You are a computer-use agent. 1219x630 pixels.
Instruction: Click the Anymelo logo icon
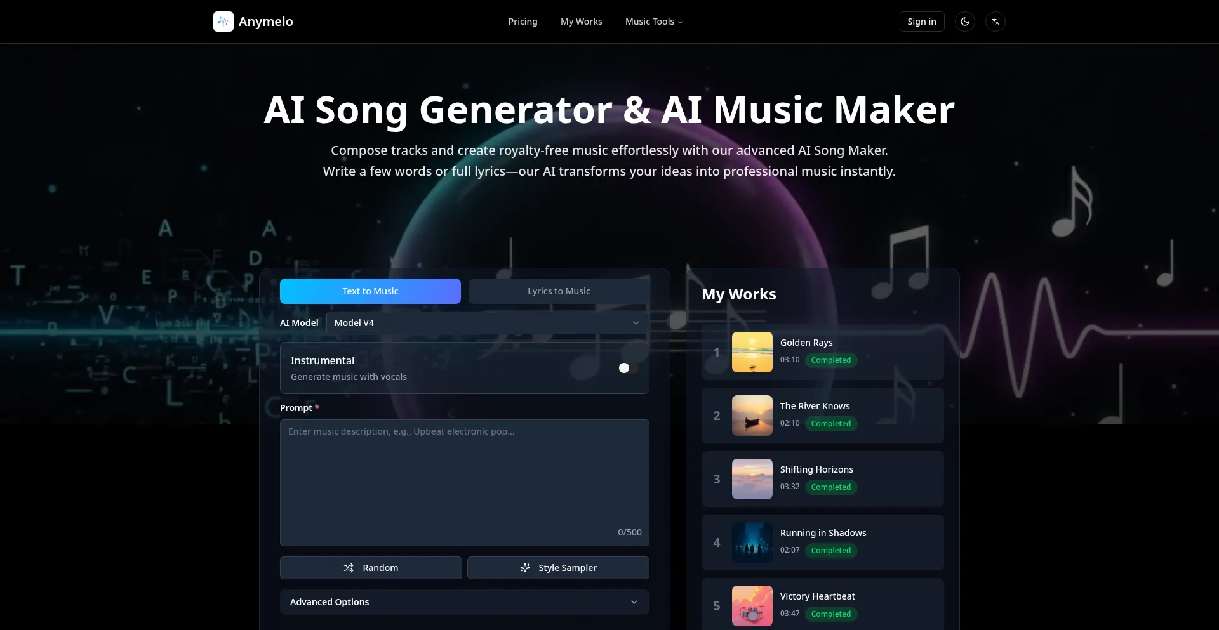coord(223,21)
